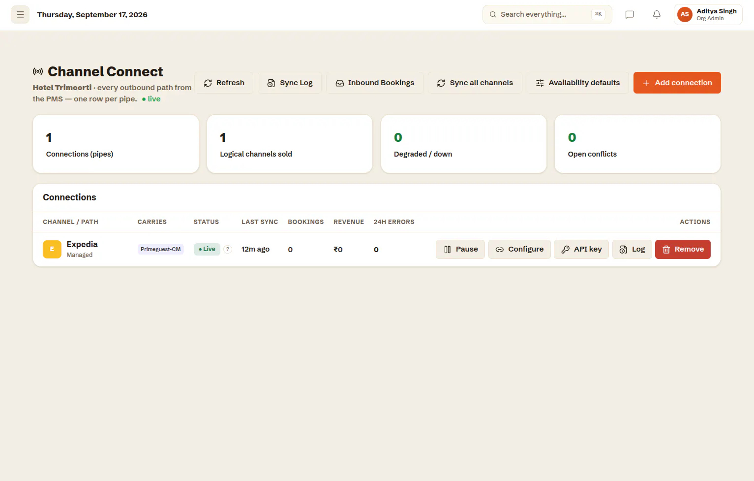Screen dimensions: 754x481
Task: Refresh the channel connections
Action: coord(224,83)
